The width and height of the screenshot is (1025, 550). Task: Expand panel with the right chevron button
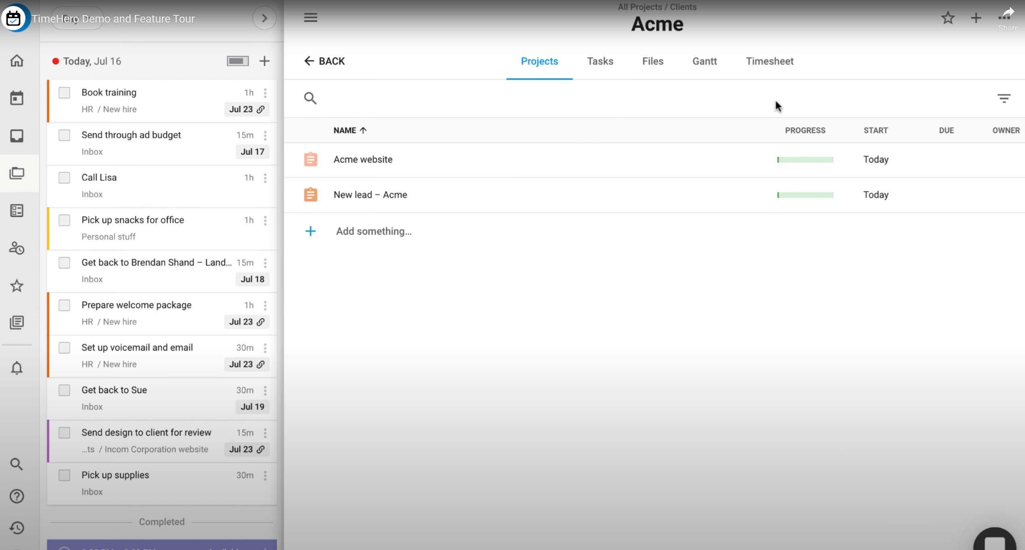coord(264,18)
